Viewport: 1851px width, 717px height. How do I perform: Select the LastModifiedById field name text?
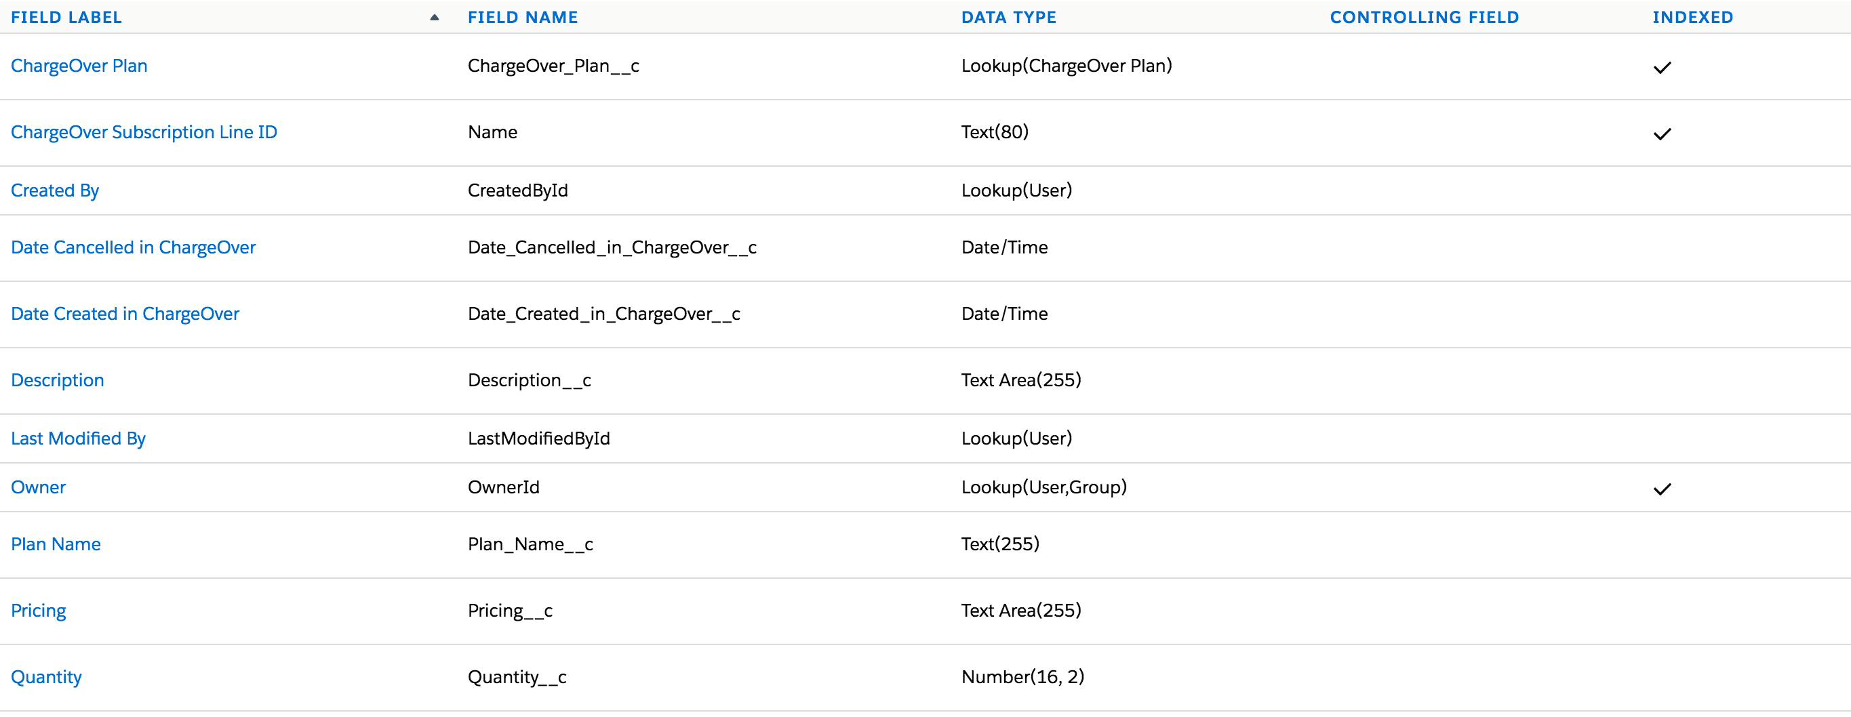[538, 438]
